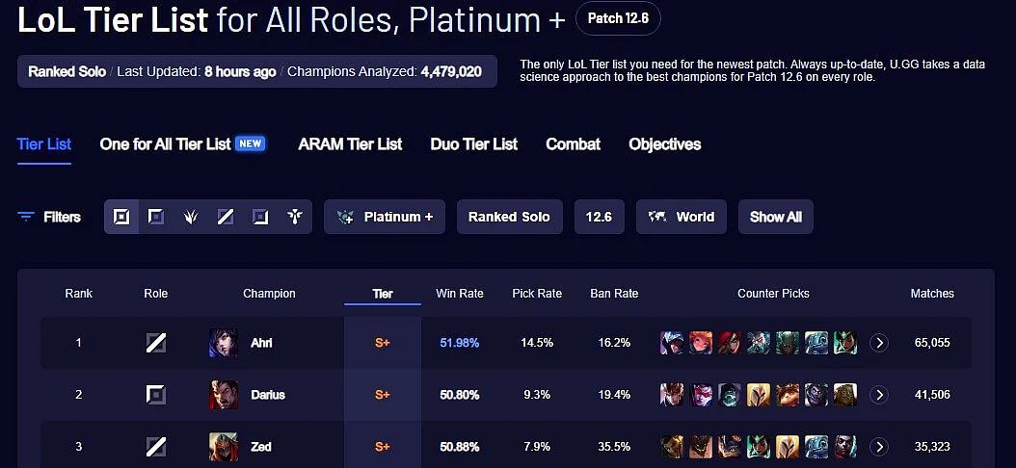
Task: Expand Ahri's counter picks arrow
Action: [878, 343]
